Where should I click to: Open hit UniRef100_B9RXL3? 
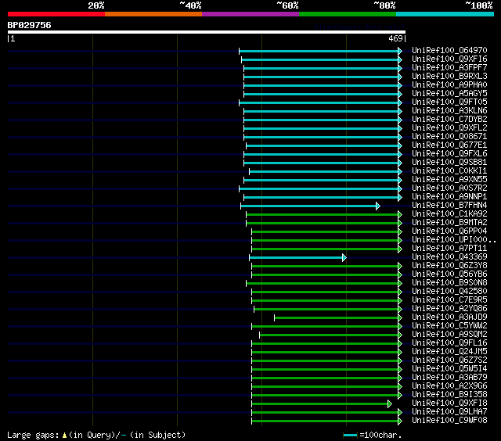point(449,77)
